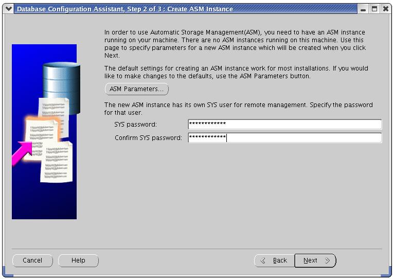This screenshot has width=393, height=279.
Task: Focus the SYS password input field
Action: click(284, 125)
